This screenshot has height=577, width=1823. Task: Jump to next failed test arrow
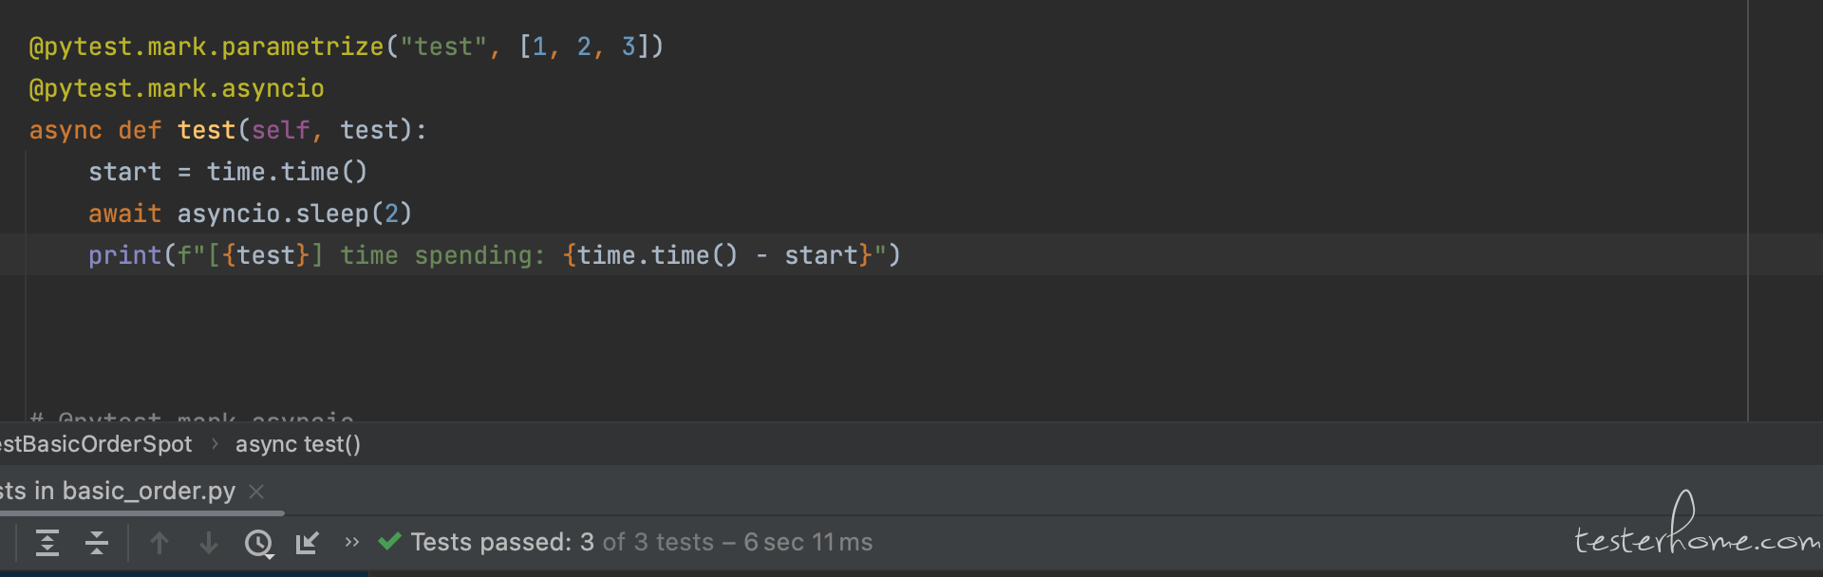pos(209,543)
